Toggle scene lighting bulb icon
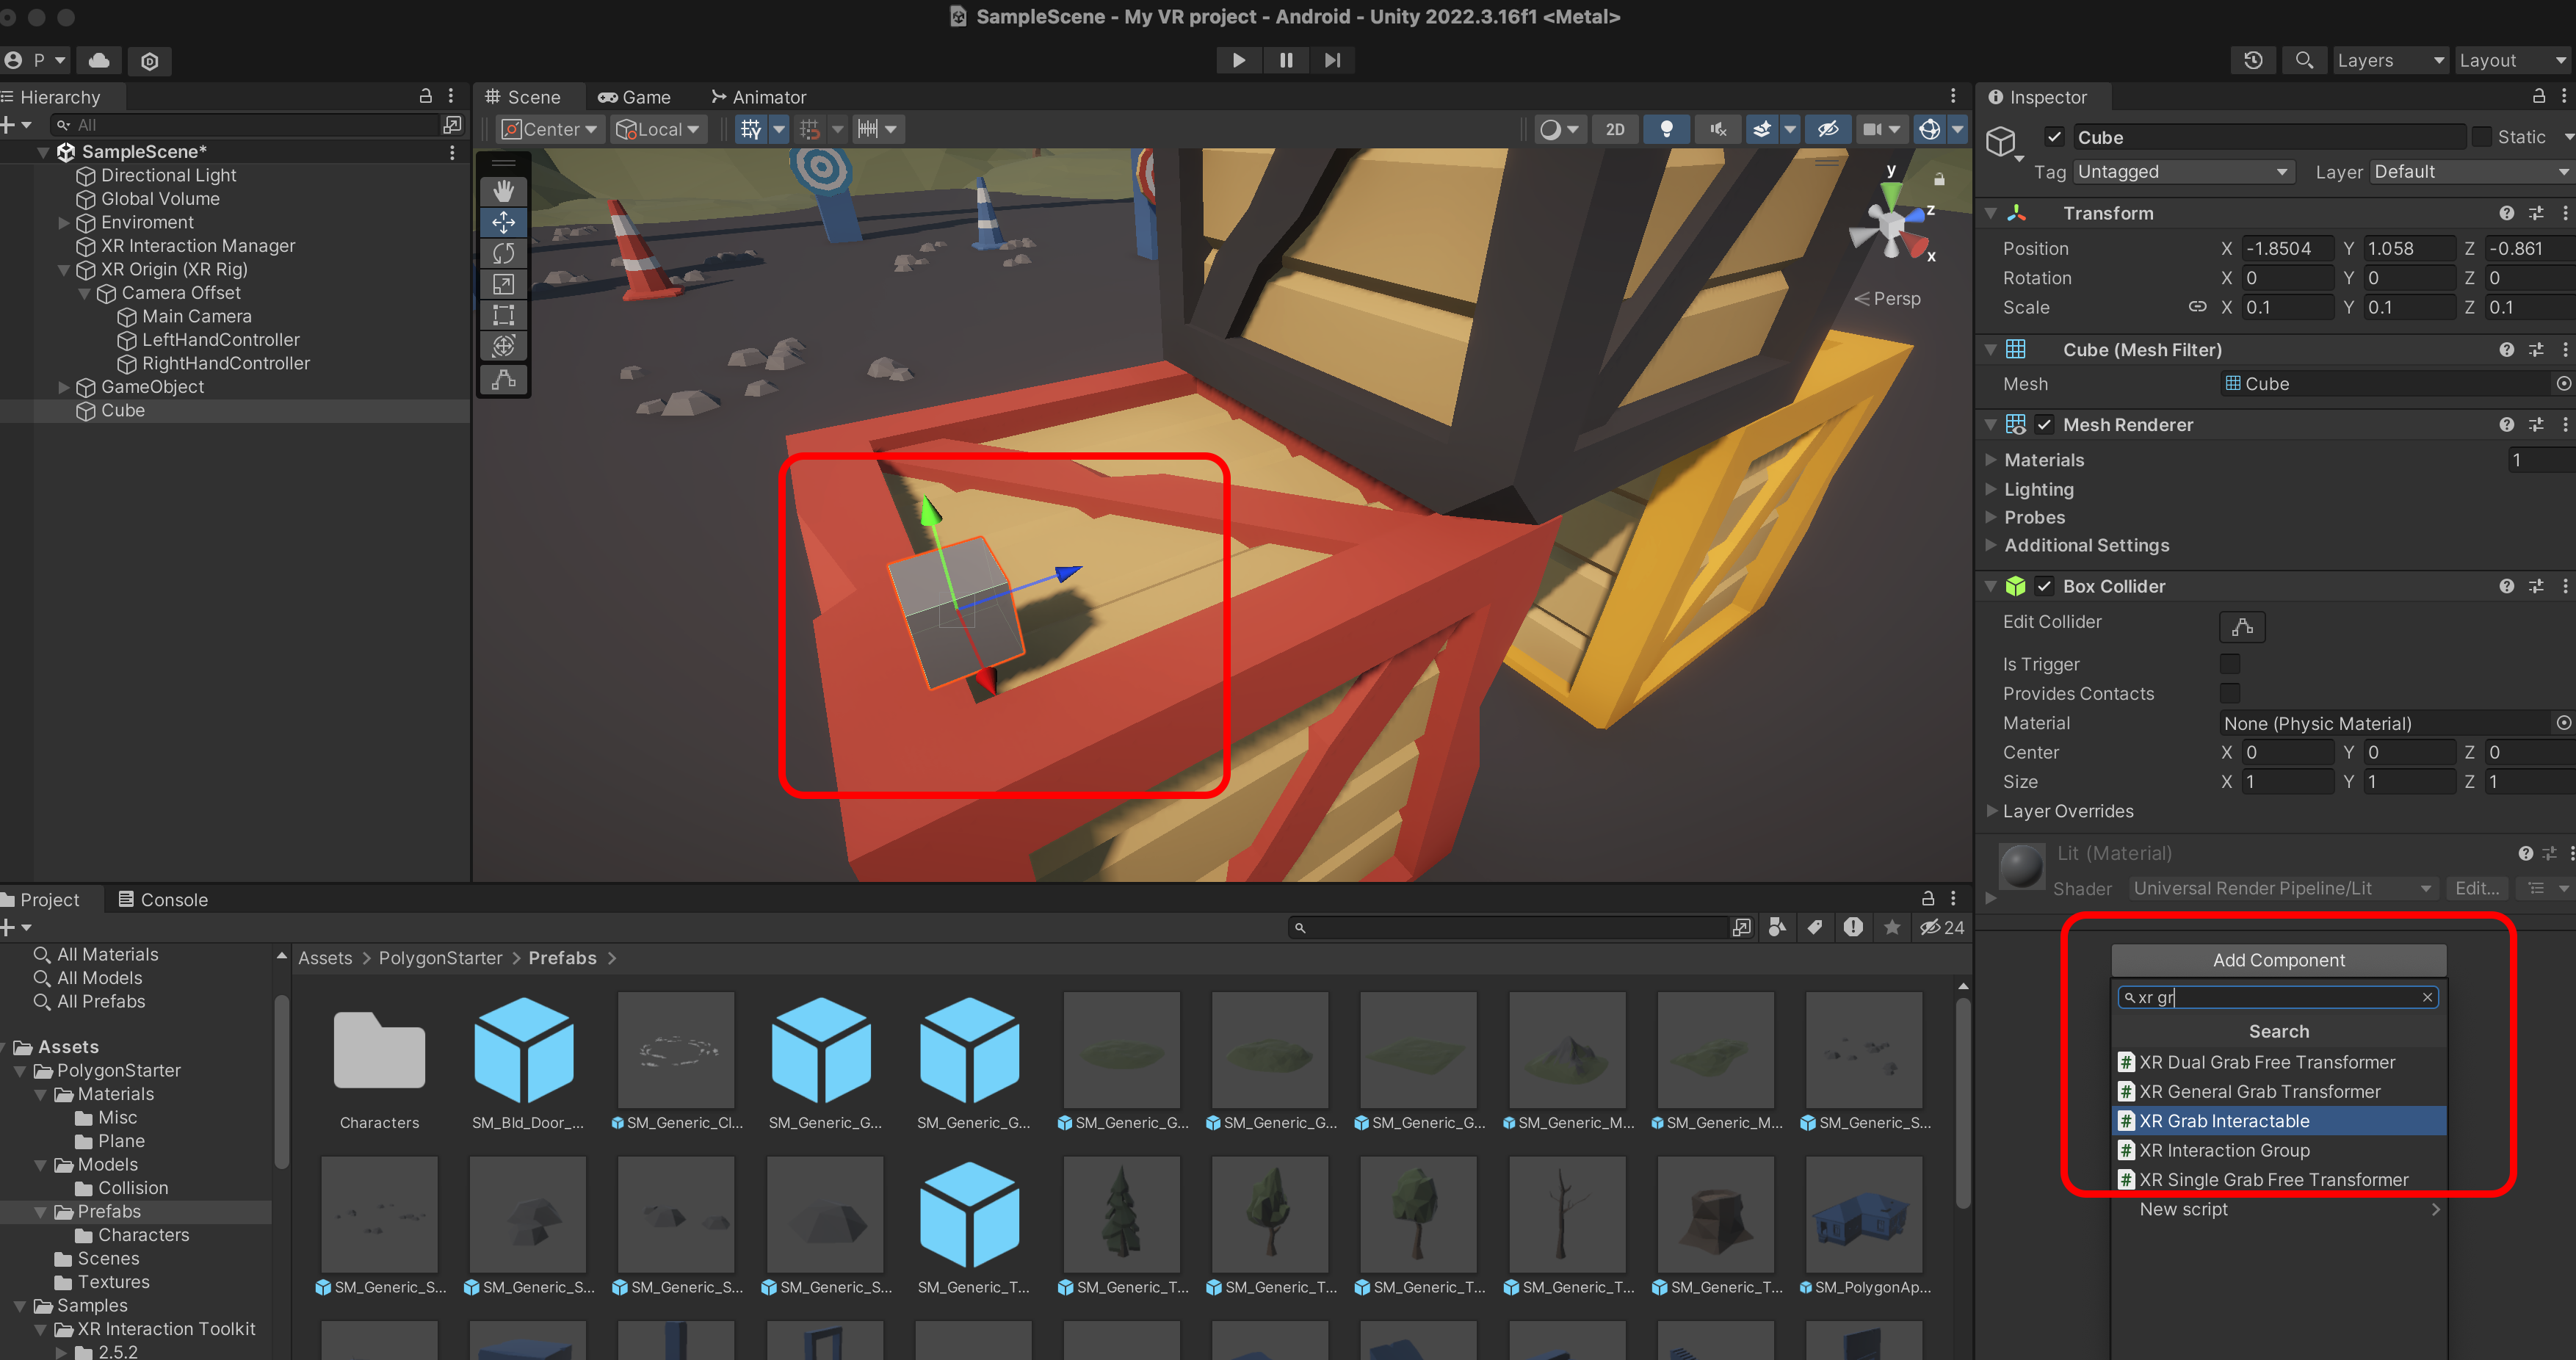2576x1360 pixels. 1666,129
